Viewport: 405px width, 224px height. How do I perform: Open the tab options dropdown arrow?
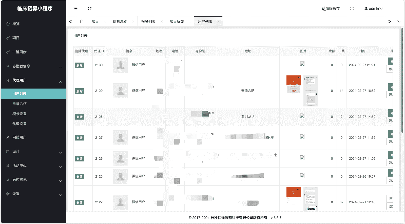399,21
